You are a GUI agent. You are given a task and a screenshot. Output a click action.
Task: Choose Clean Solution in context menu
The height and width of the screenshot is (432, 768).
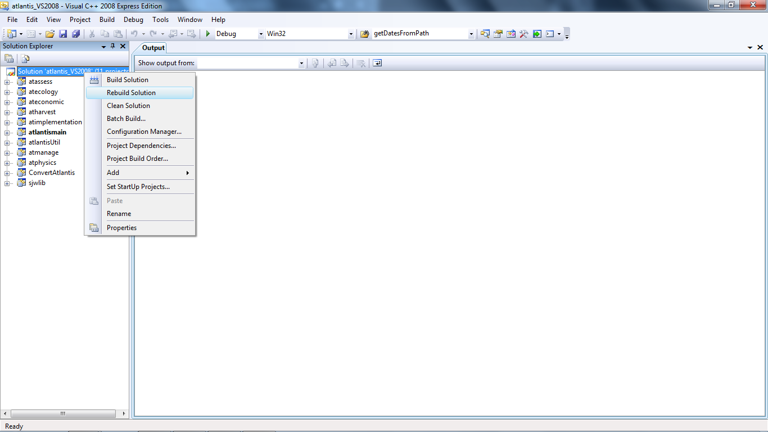point(128,106)
